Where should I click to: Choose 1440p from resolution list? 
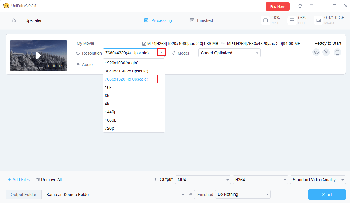(134, 112)
